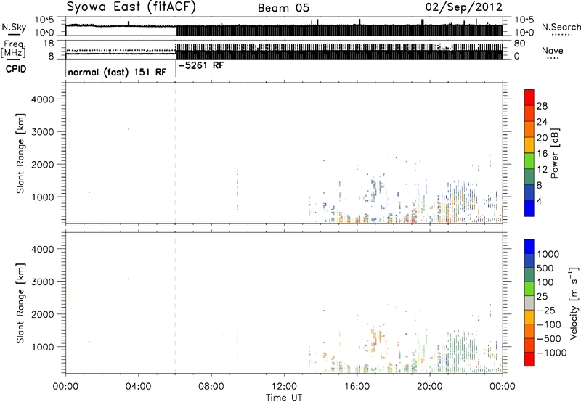Click "4000" on the velocity panel range axis
Screen dimensions: 581x402
click(42, 249)
